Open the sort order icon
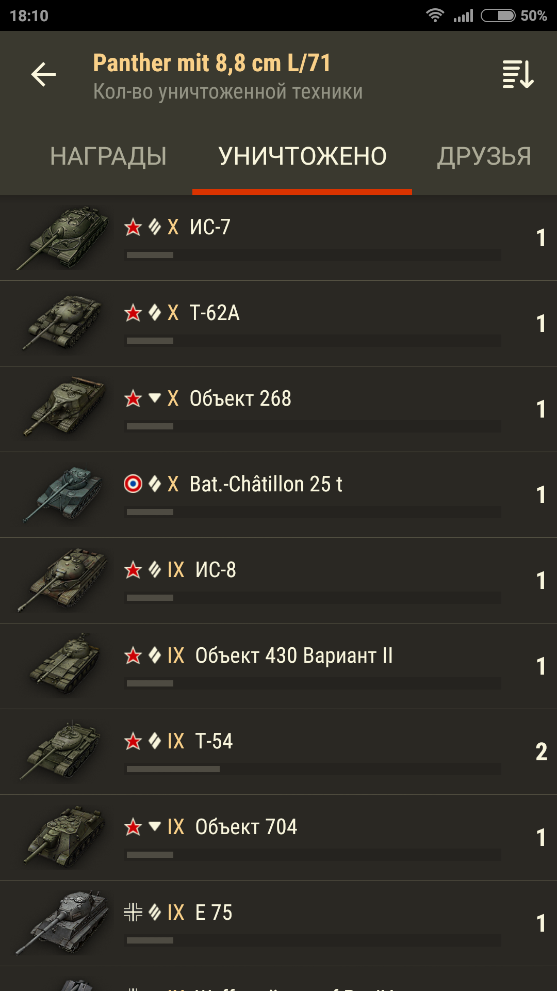Viewport: 557px width, 991px height. [x=518, y=75]
